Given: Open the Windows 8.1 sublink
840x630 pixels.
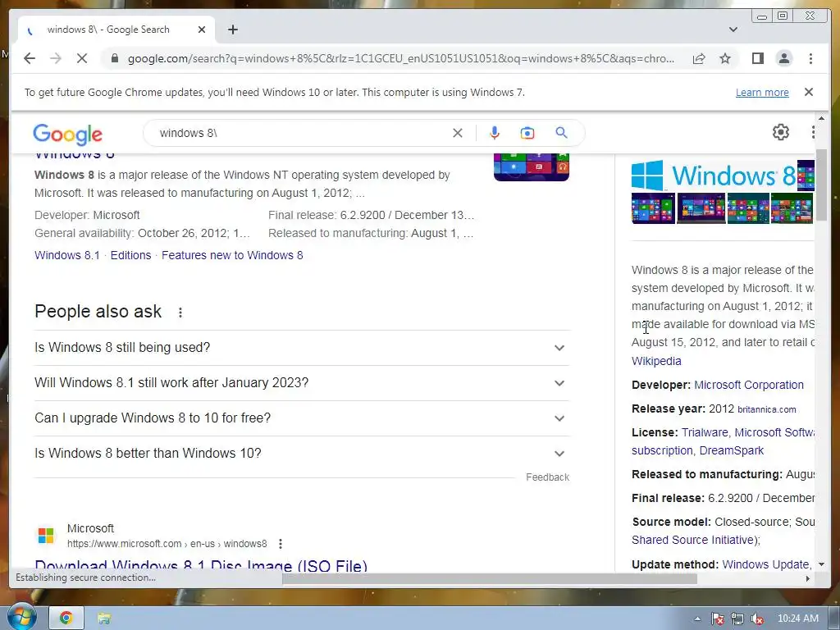Looking at the screenshot, I should [x=67, y=255].
